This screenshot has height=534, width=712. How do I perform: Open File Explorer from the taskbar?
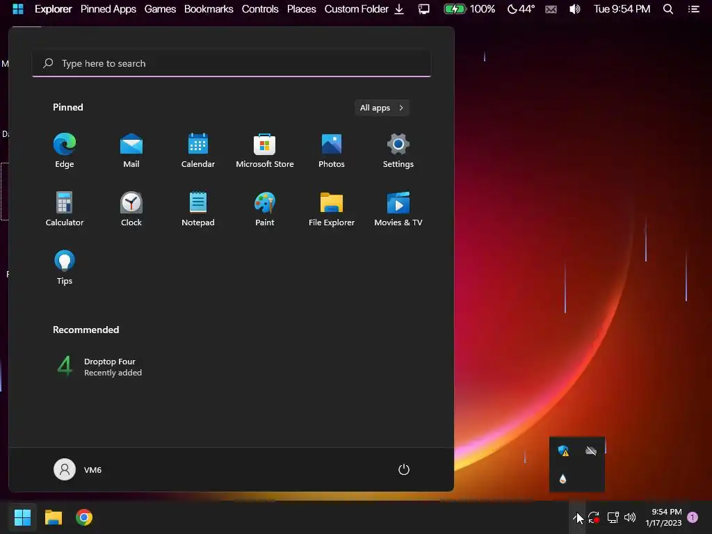click(53, 517)
